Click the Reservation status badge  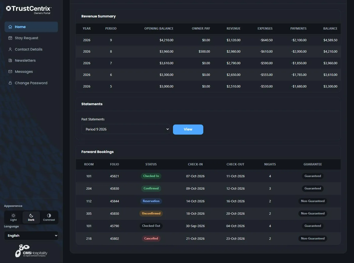tap(151, 201)
